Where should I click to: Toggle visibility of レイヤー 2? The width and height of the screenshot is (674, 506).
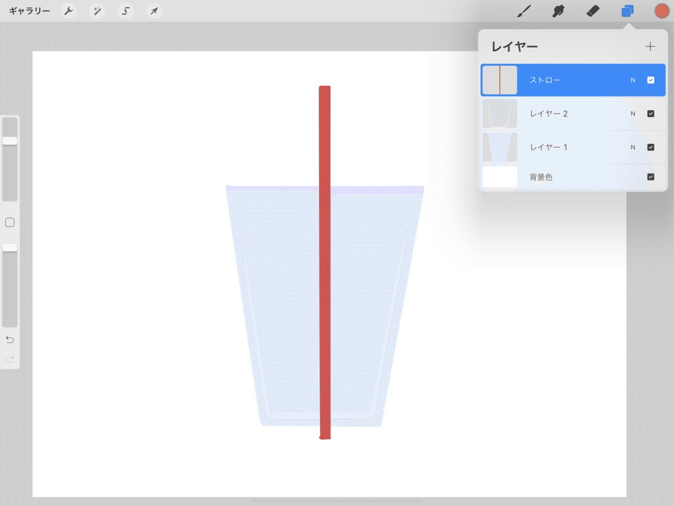tap(650, 114)
